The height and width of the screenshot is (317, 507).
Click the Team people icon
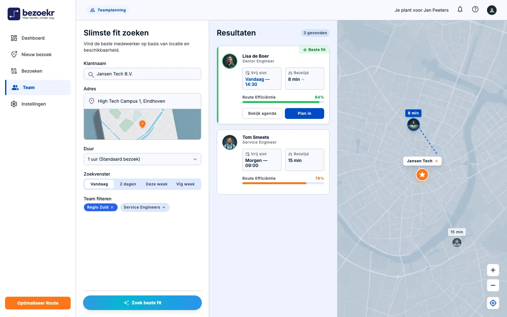click(15, 87)
